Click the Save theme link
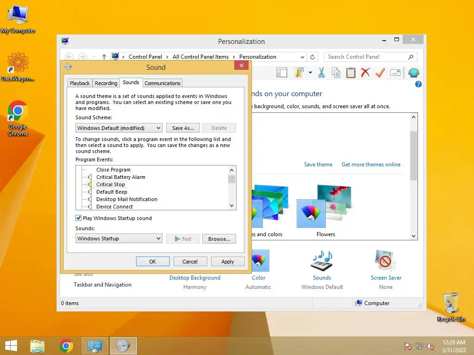474x355 pixels. 318,165
